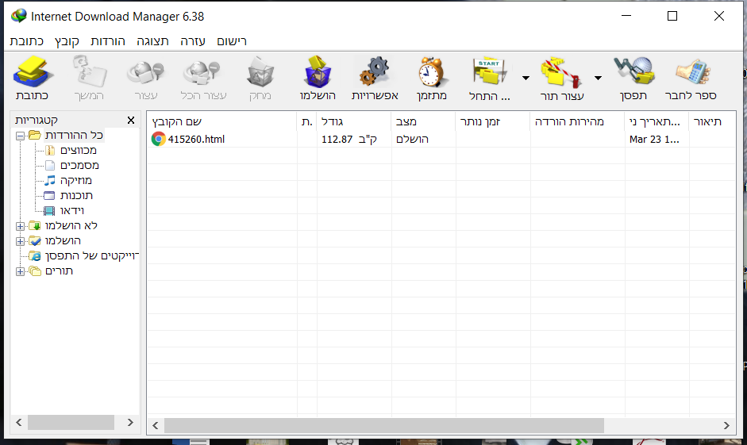This screenshot has height=445, width=747.
Task: Click Tell a Friend (ספר לחבר) icon
Action: (x=691, y=72)
